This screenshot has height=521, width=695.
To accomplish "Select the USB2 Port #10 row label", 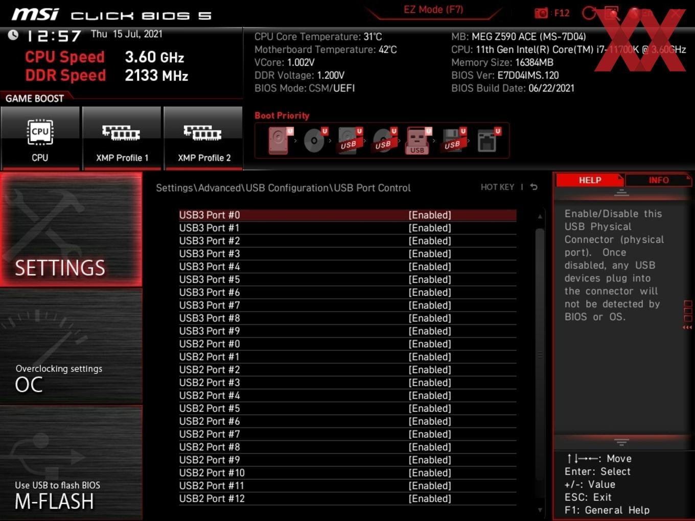I will [x=212, y=473].
